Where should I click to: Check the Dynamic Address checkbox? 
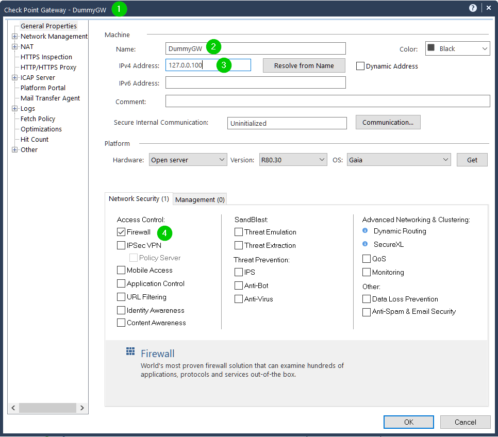coord(360,66)
